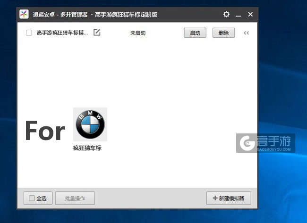
Task: Click the BMW logo image
Action: coord(90,124)
